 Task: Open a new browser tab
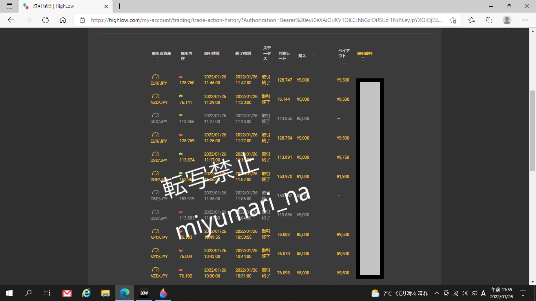[120, 6]
